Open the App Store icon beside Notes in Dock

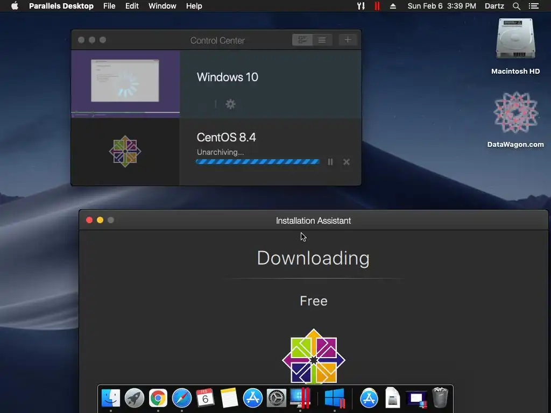click(253, 398)
